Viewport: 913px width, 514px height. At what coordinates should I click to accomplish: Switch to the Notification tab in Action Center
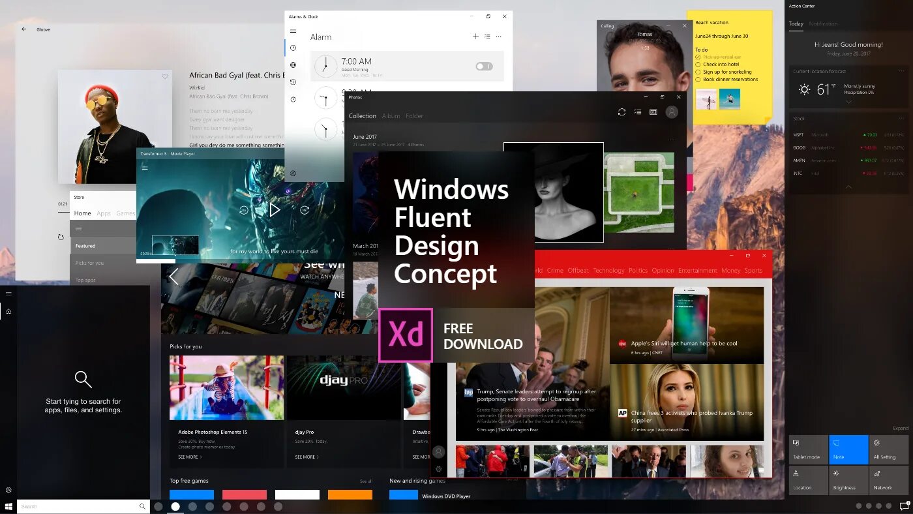[x=824, y=24]
